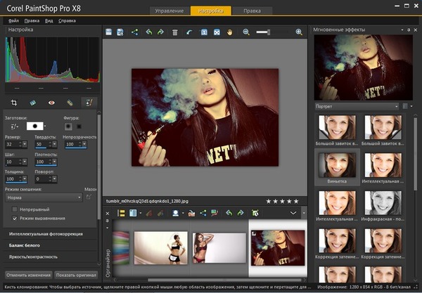Image resolution: width=422 pixels, height=293 pixels.
Task: Click the Share icon in the top toolbar
Action: [x=135, y=32]
